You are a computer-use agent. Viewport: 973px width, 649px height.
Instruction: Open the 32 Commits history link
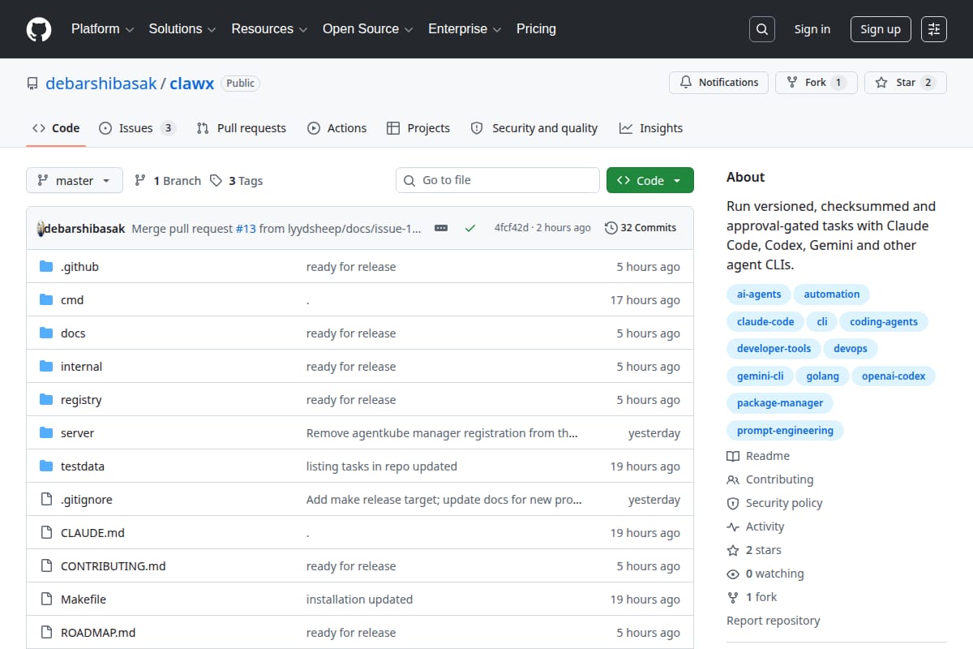641,228
